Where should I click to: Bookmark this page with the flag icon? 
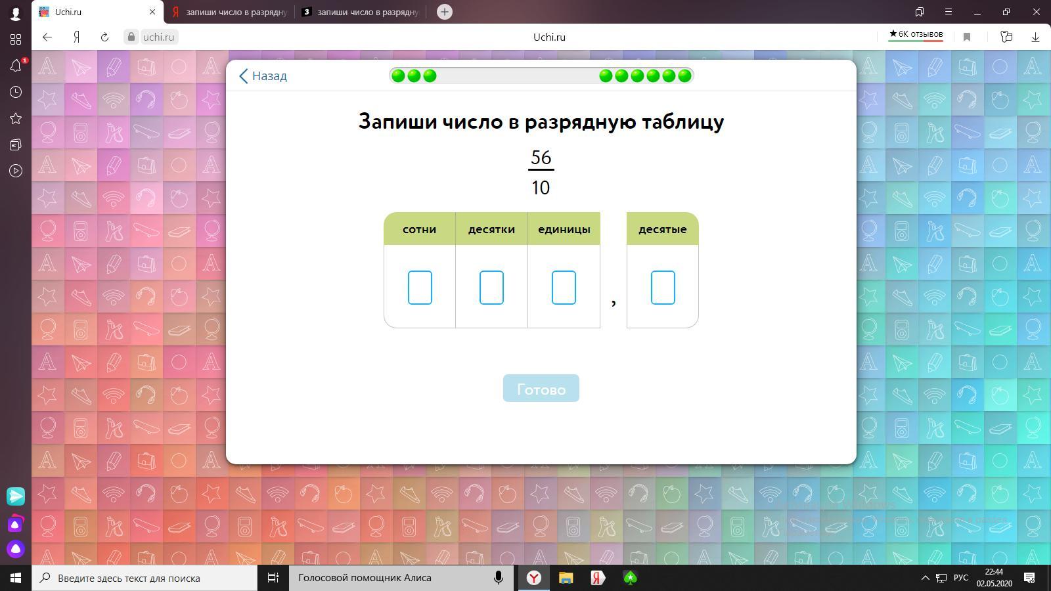point(967,37)
